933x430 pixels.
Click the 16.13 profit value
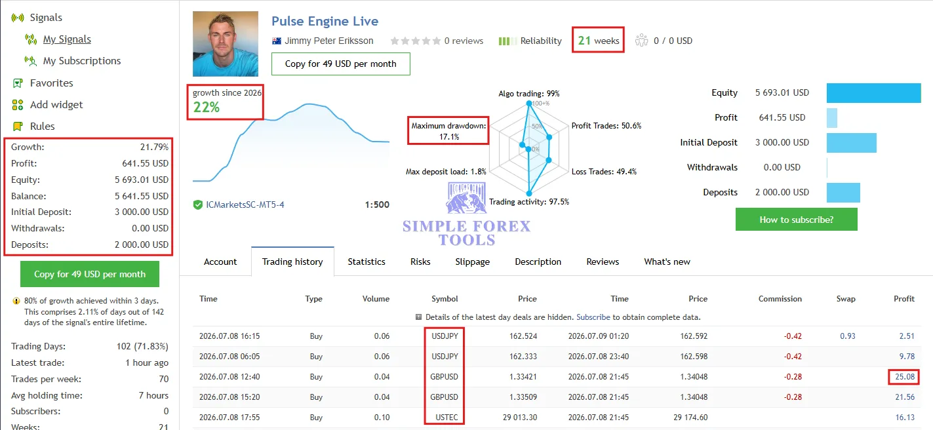(904, 418)
